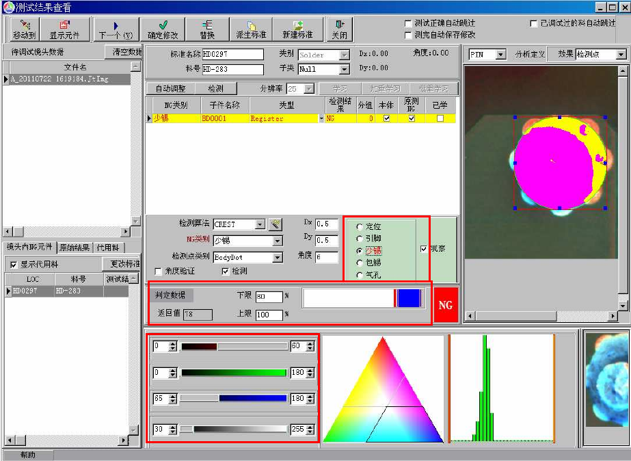This screenshot has height=461, width=631.
Task: Click the green channel range slider
Action: tap(233, 373)
